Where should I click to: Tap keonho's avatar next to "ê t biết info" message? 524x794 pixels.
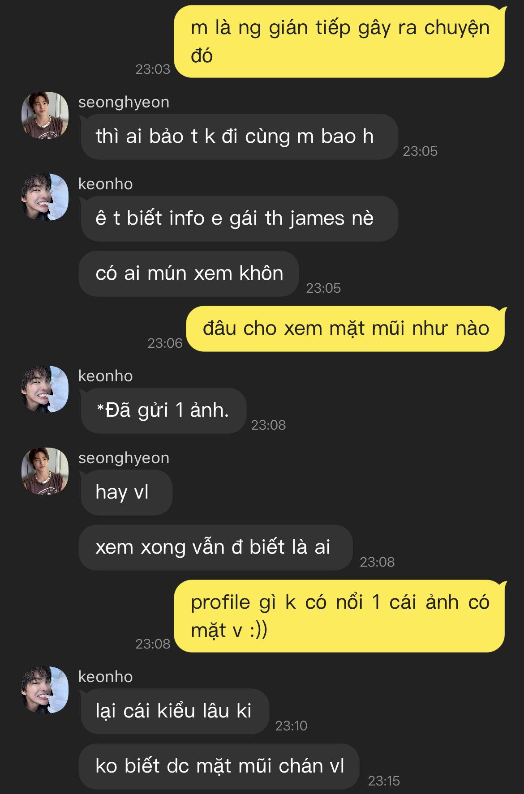(45, 197)
